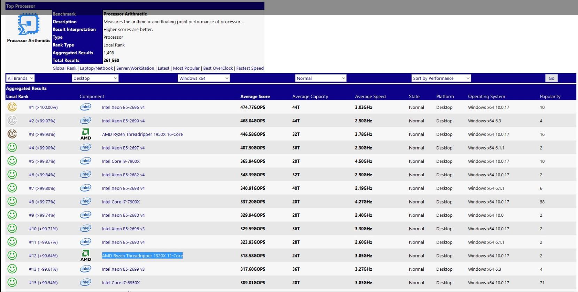This screenshot has height=292, width=578.
Task: Click the 474.77GOPS score value
Action: coord(253,107)
